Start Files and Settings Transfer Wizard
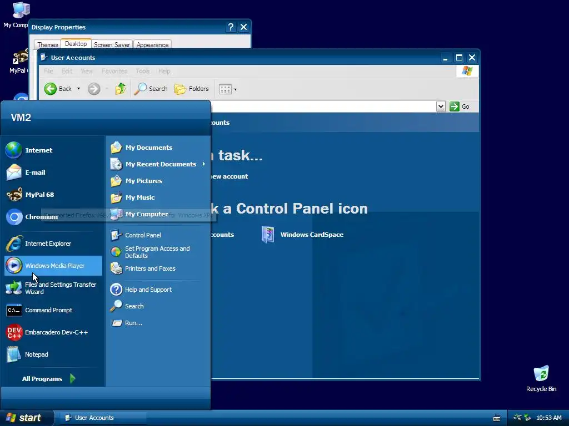The image size is (569, 426). (53, 288)
